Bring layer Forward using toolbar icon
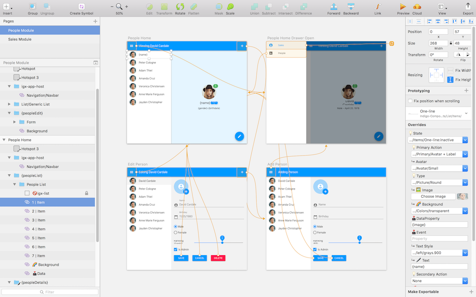 (x=334, y=7)
